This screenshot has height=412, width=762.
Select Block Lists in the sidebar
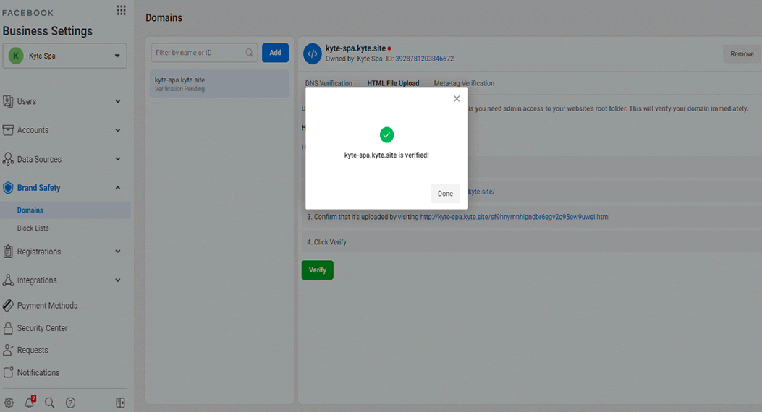tap(33, 228)
